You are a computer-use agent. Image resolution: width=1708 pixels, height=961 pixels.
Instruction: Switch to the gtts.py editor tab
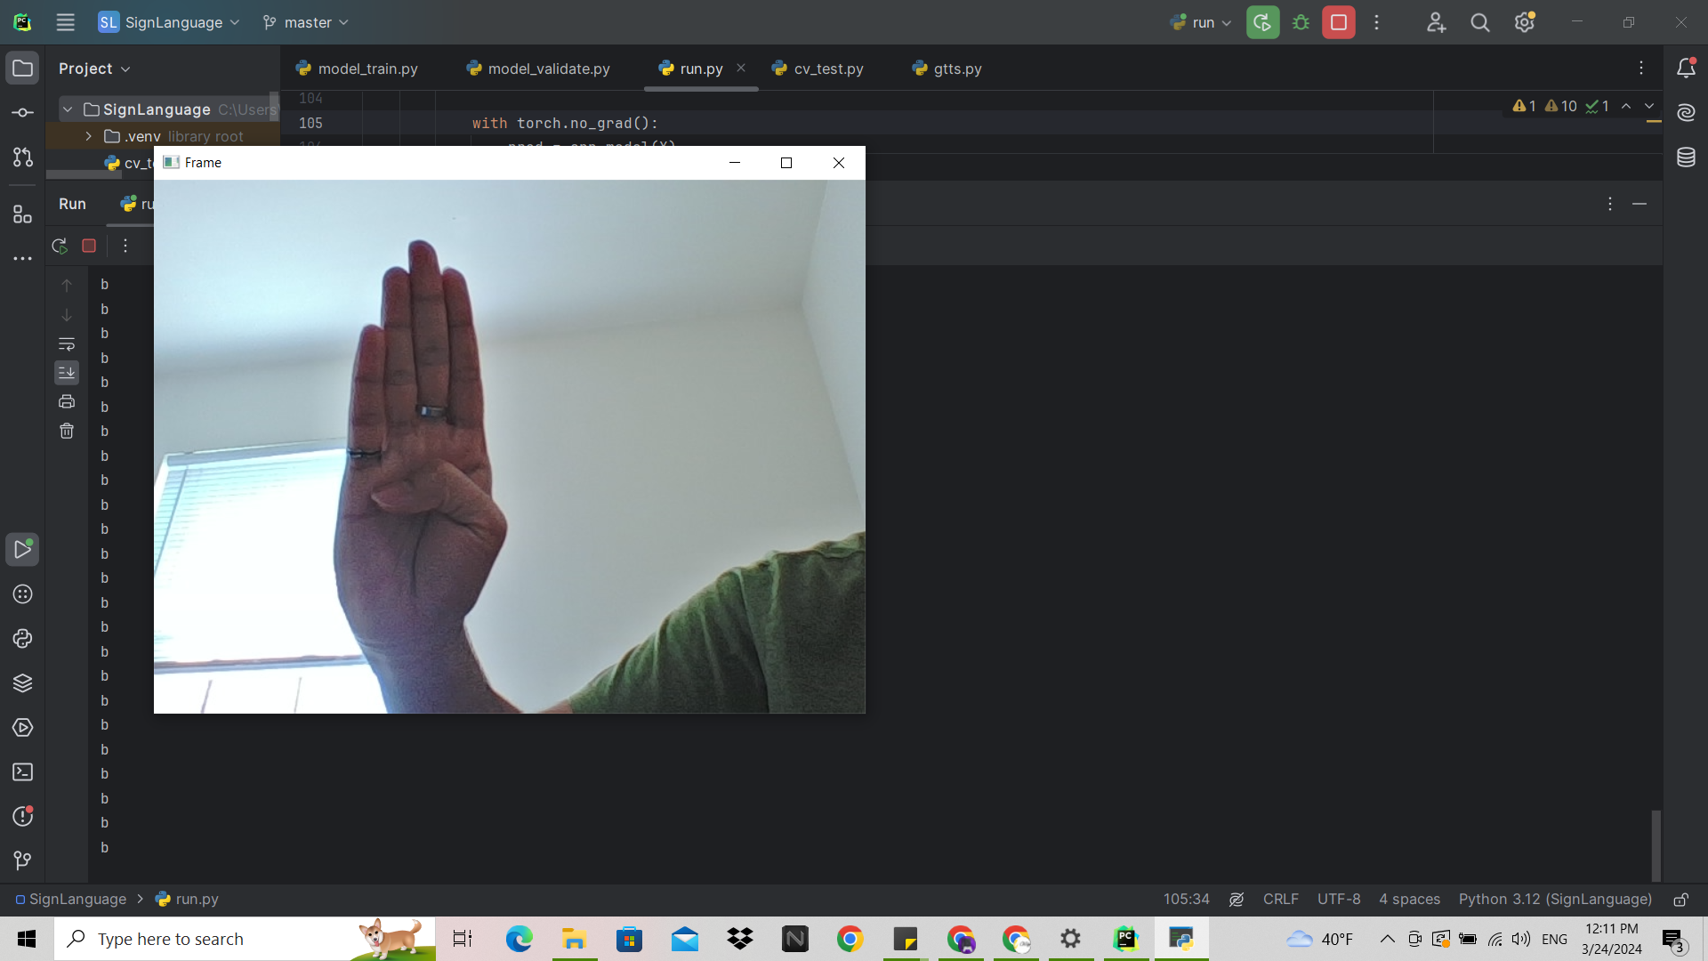[956, 69]
